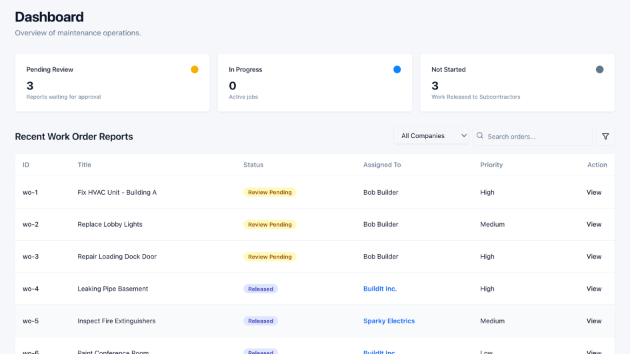Screen dimensions: 630x354
Task: Click the gray Not Started status dot
Action: click(599, 69)
